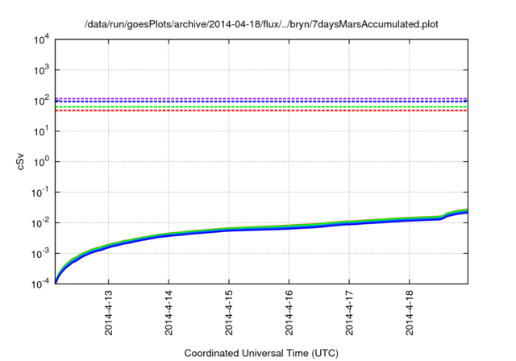This screenshot has height=361, width=516.
Task: Click the 2014-4-16 date label
Action: point(289,313)
